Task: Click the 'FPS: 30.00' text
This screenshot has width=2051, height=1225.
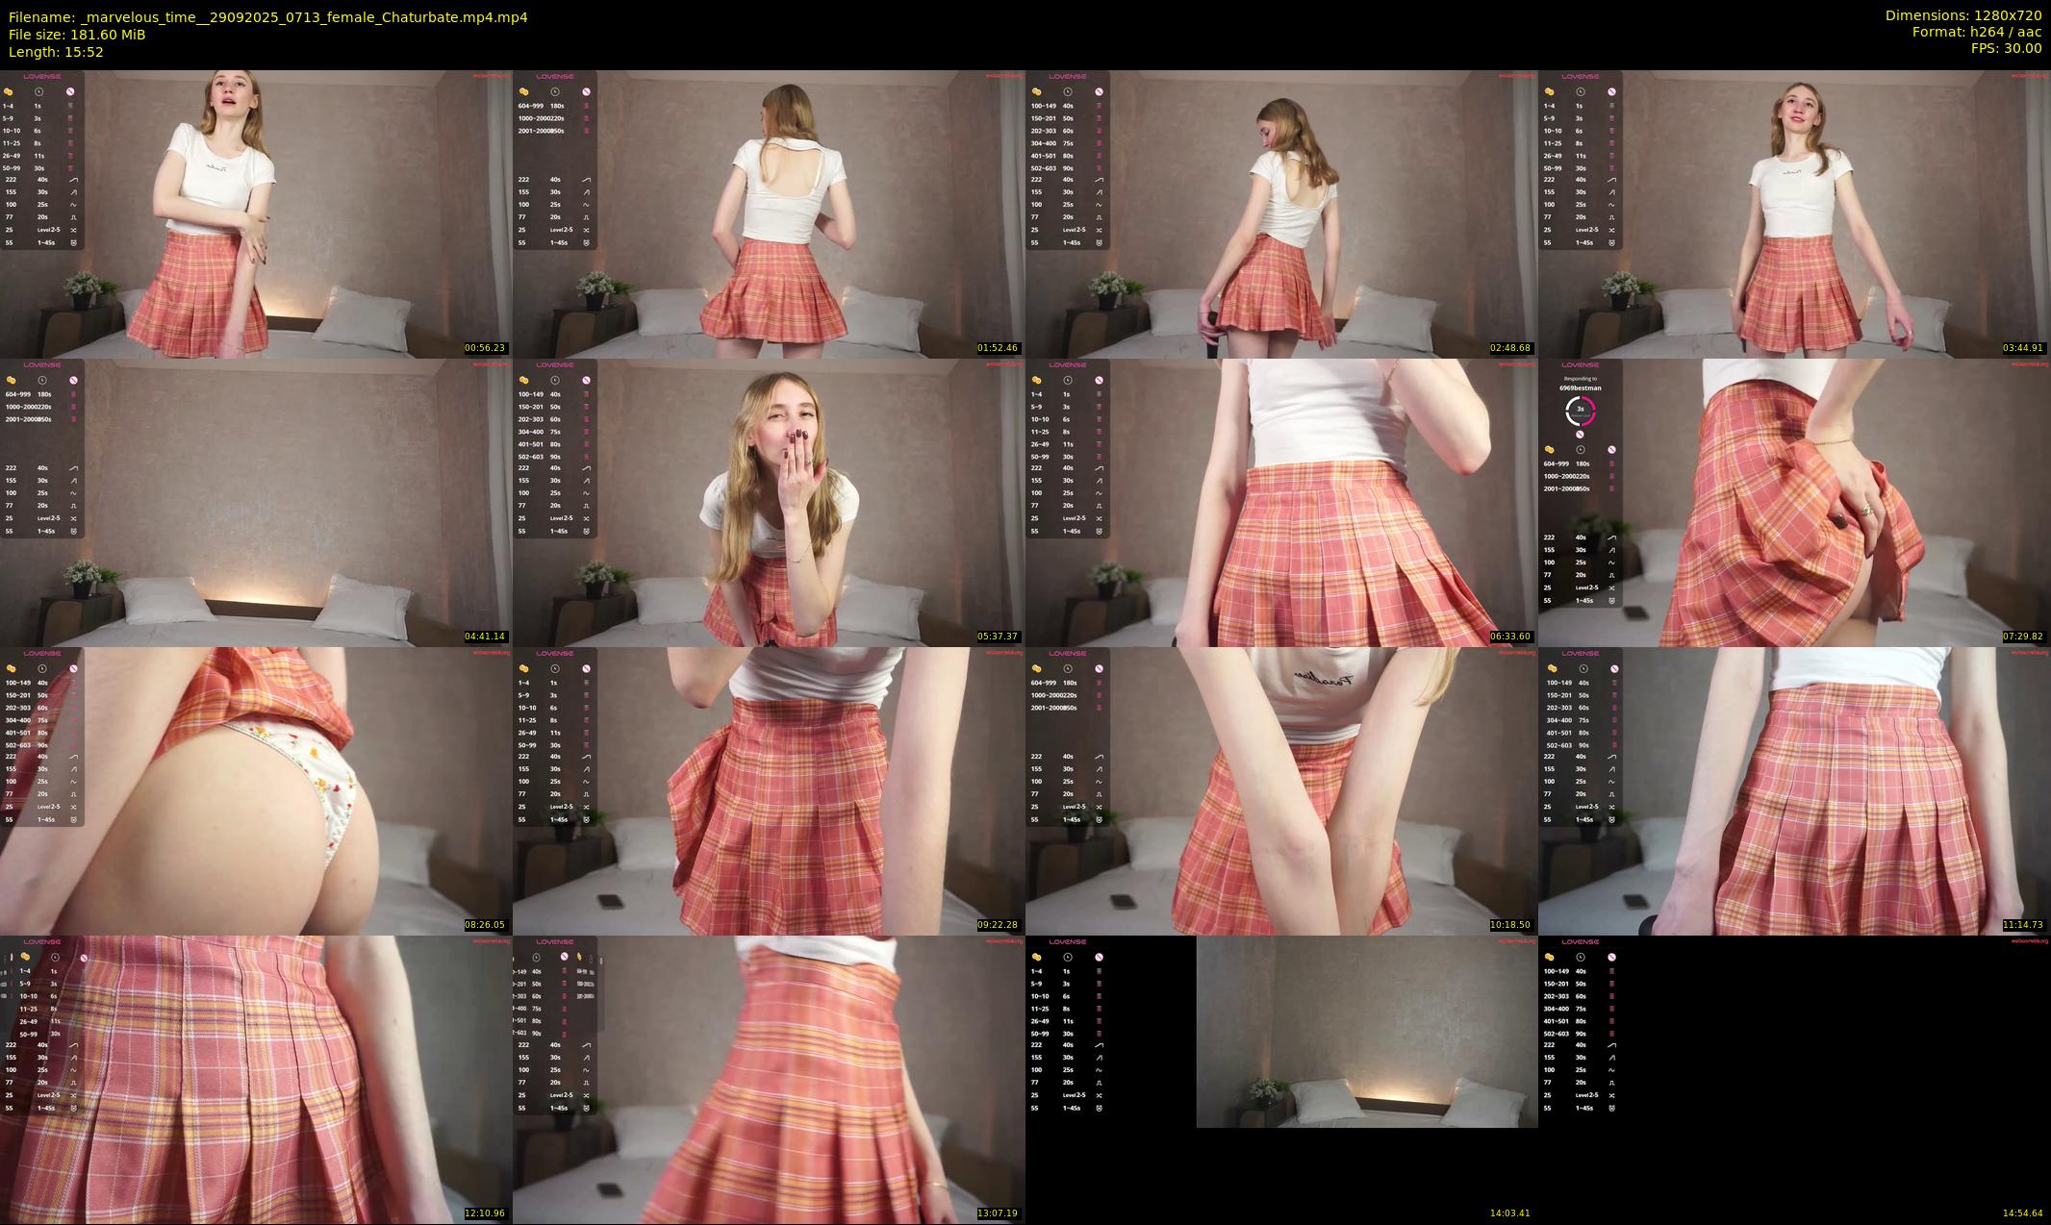Action: [x=2006, y=48]
